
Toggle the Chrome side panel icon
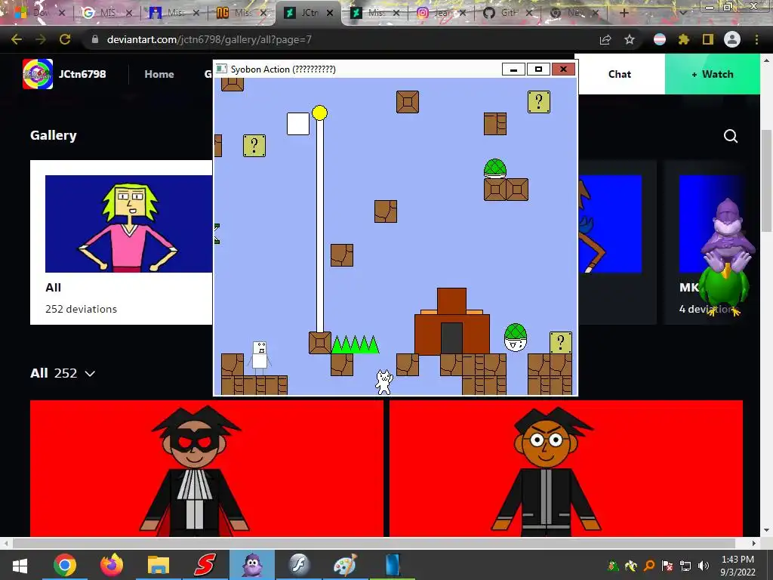708,39
